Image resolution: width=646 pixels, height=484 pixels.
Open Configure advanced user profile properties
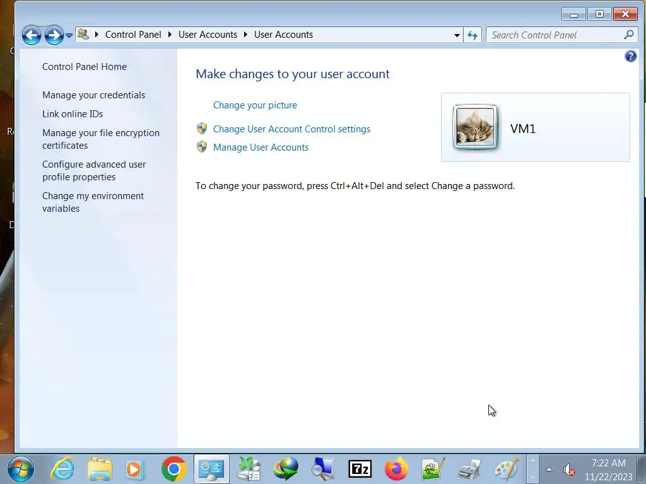click(x=94, y=170)
